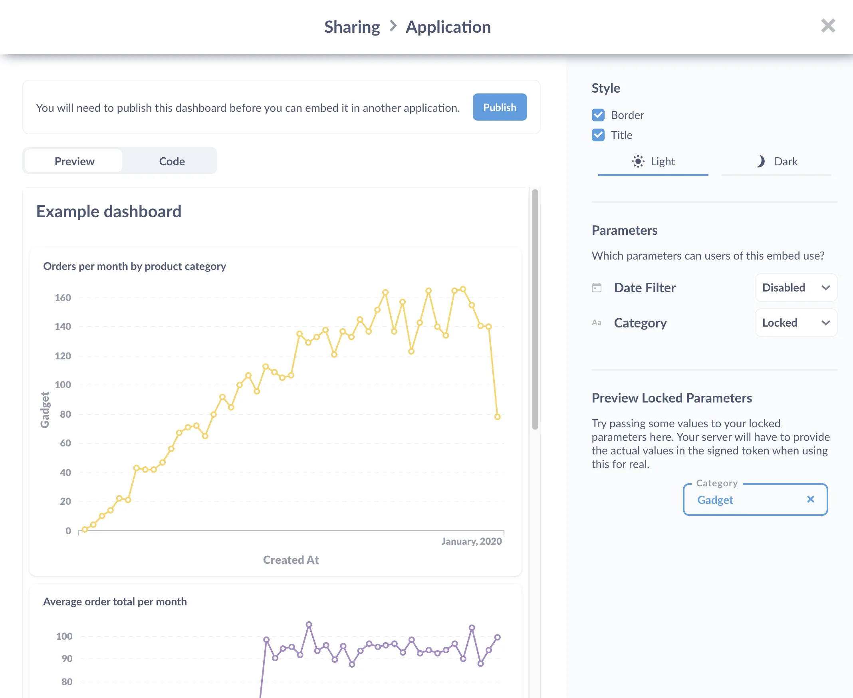
Task: Click the moon icon for Dark theme
Action: (x=760, y=161)
